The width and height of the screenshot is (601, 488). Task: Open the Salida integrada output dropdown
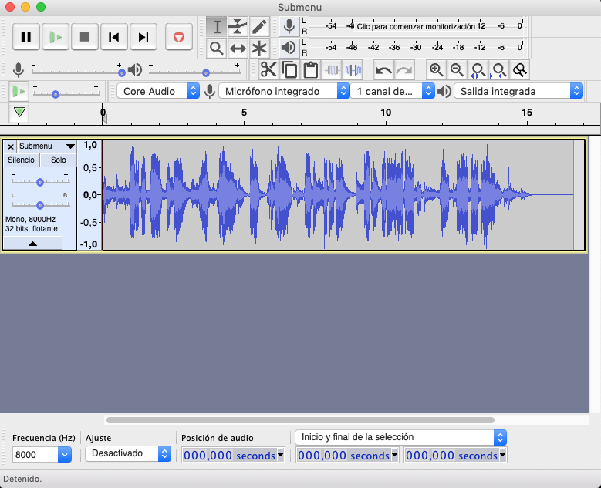[518, 91]
